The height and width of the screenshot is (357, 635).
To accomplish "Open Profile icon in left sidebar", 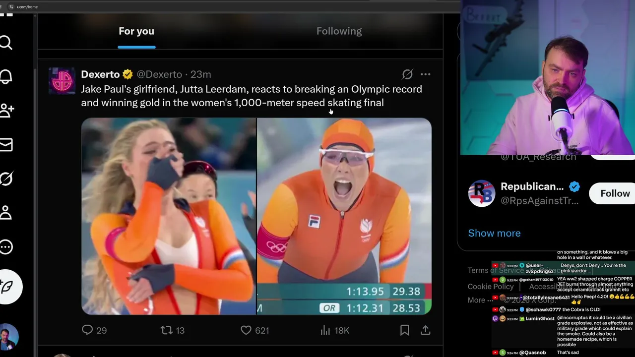I will (6, 213).
